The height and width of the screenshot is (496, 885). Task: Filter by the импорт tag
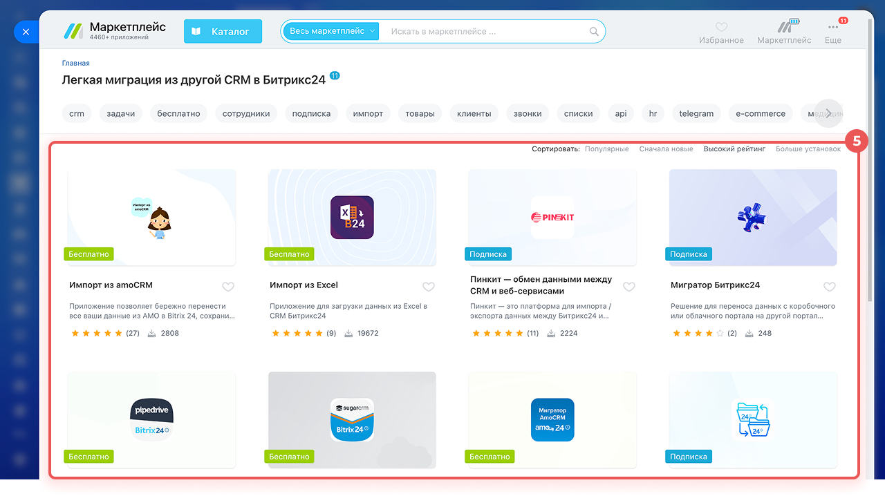pyautogui.click(x=368, y=113)
